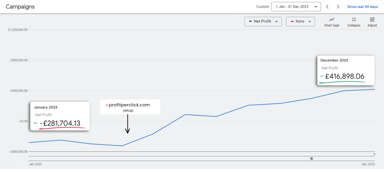Click the profitperclick.com setup label
The height and width of the screenshot is (169, 384).
click(130, 107)
